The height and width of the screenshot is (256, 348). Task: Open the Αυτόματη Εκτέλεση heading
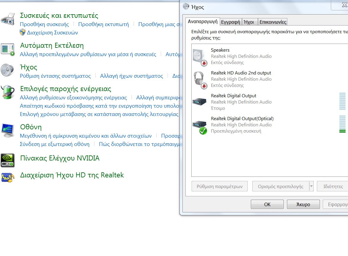pyautogui.click(x=52, y=46)
